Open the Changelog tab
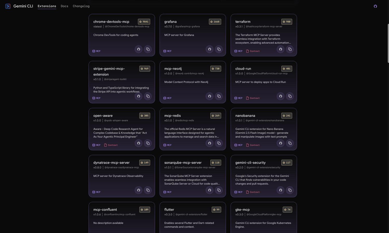389x233 pixels. point(81,6)
